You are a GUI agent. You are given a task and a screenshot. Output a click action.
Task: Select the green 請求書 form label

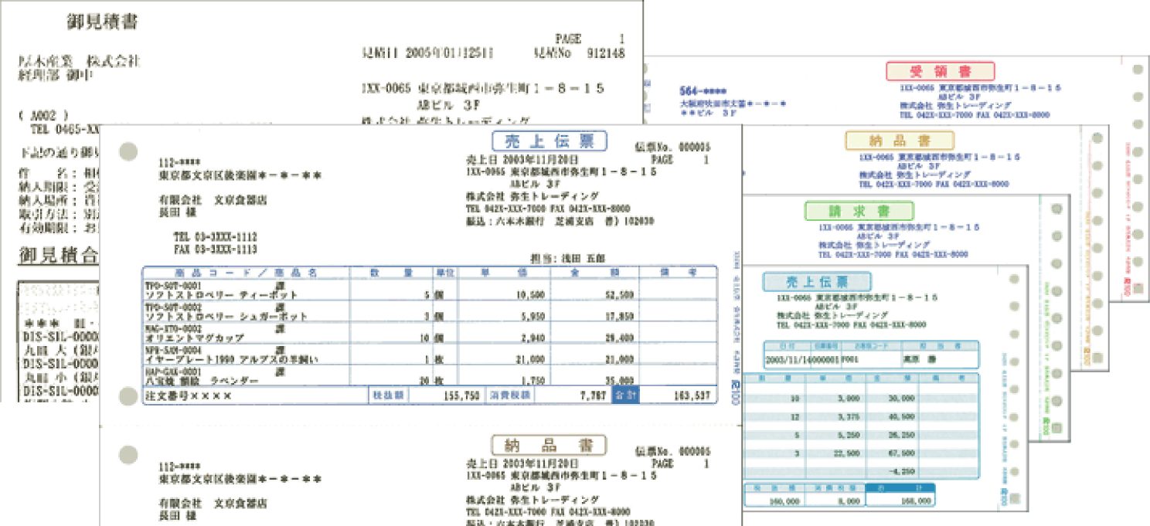(x=859, y=211)
